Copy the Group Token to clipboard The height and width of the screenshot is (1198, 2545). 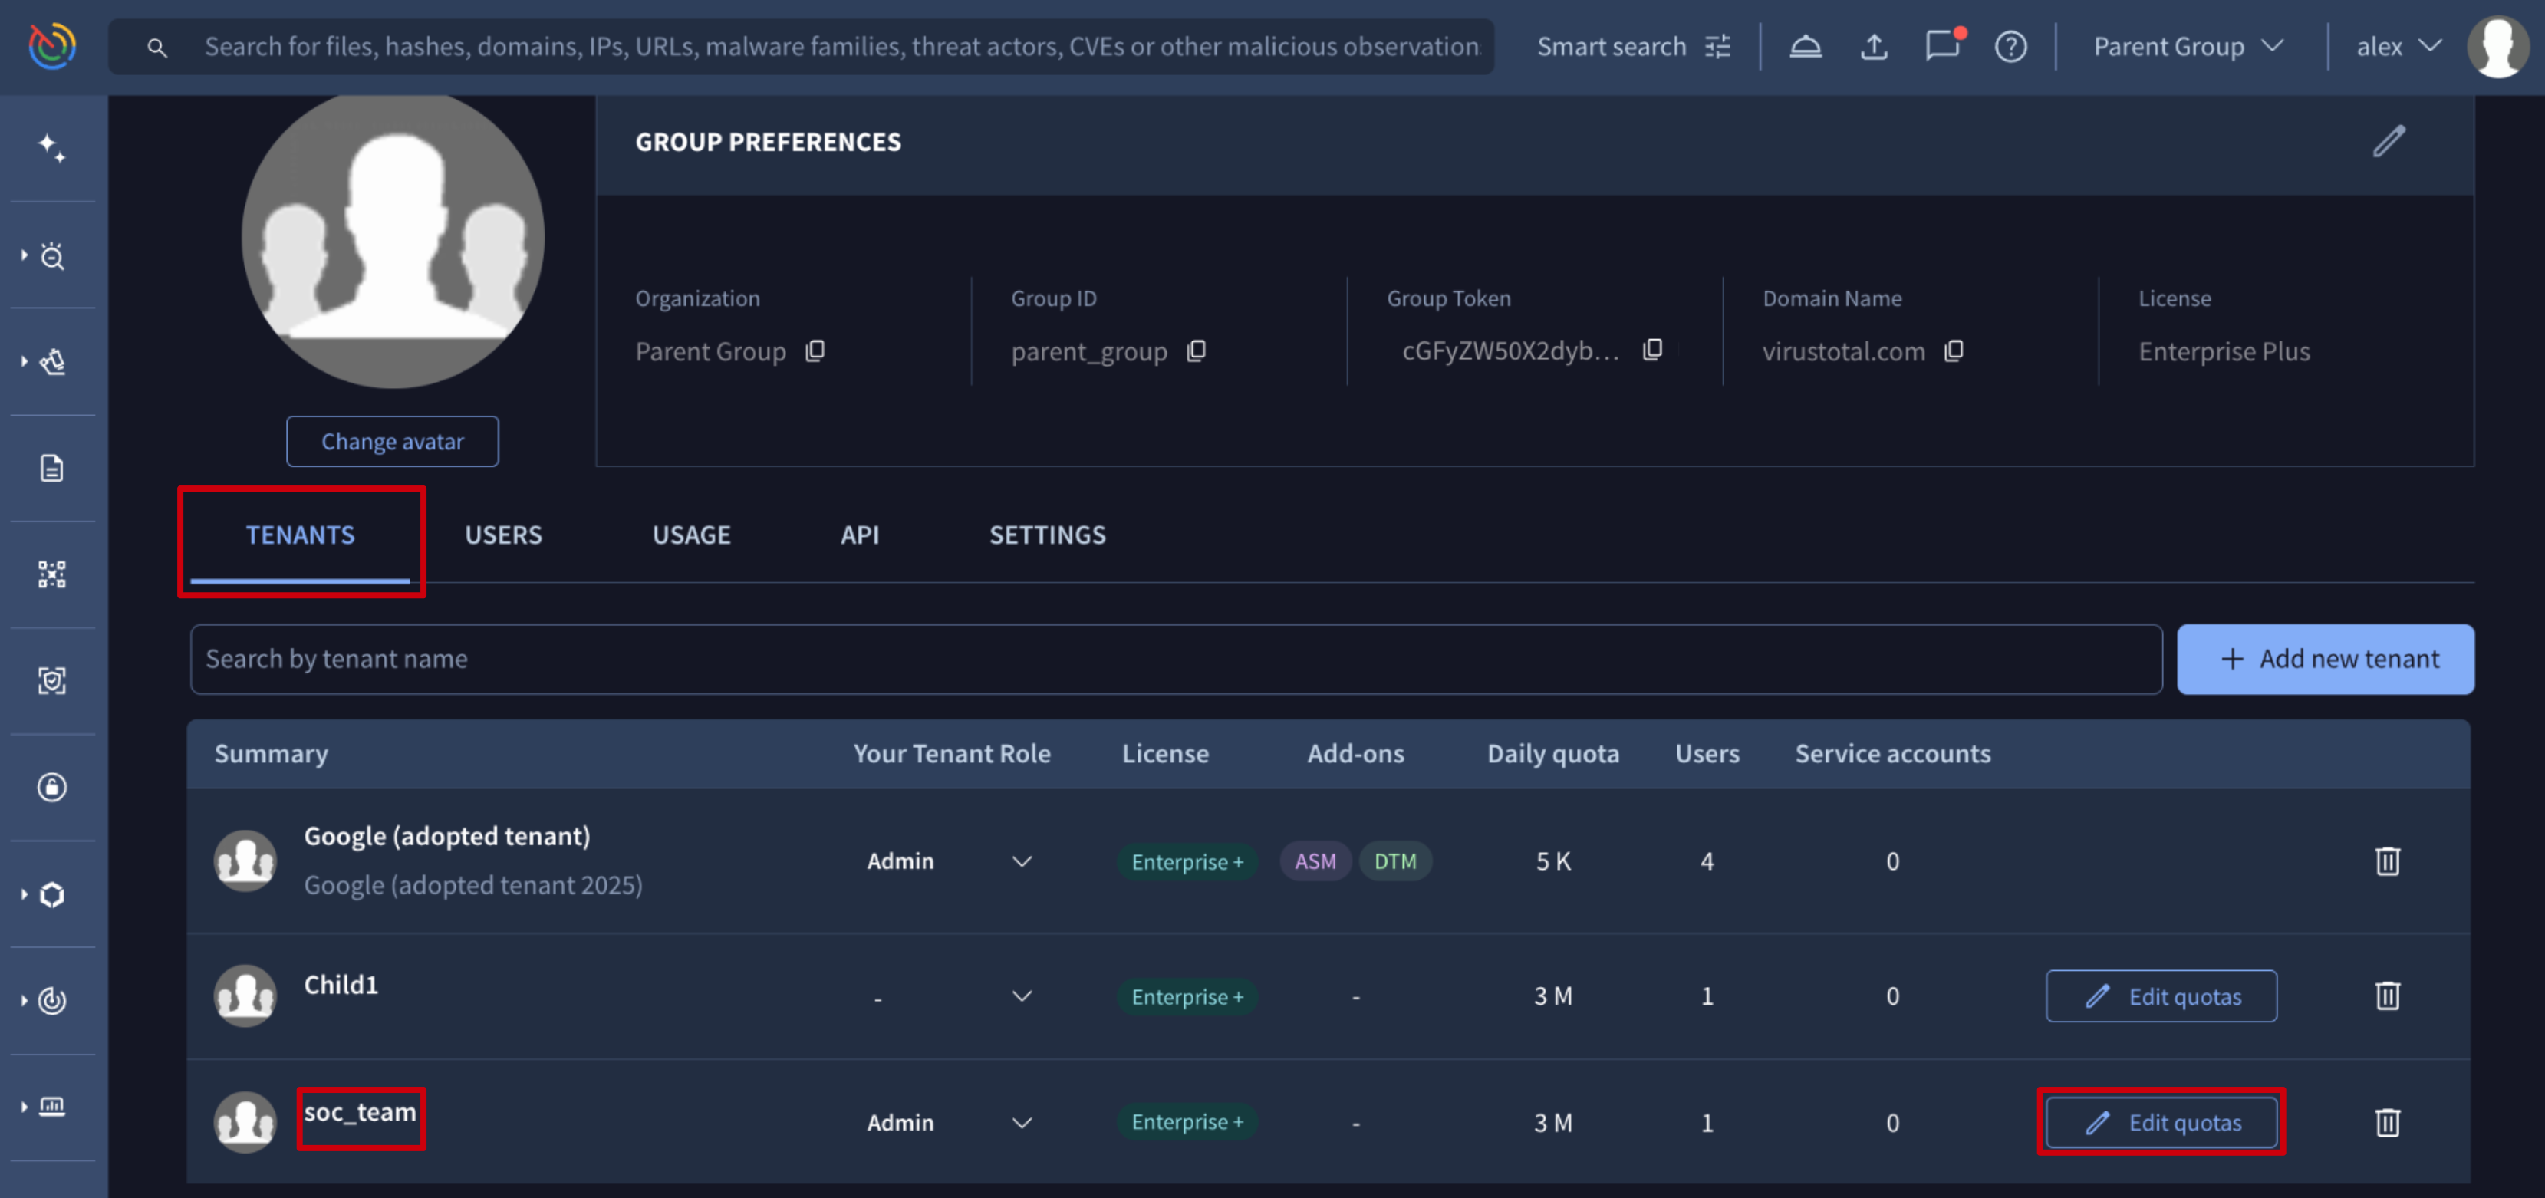pos(1652,350)
